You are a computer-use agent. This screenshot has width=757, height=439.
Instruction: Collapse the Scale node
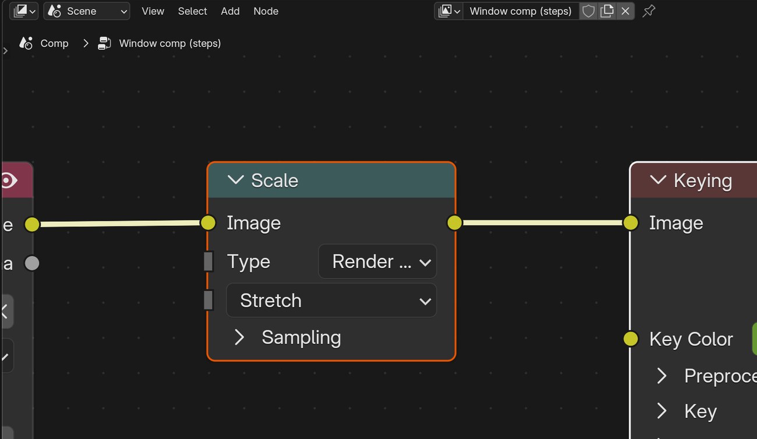[235, 180]
